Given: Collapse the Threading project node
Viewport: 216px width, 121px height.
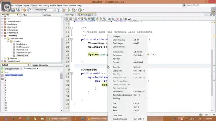Looking at the screenshot, I should point(2,36).
